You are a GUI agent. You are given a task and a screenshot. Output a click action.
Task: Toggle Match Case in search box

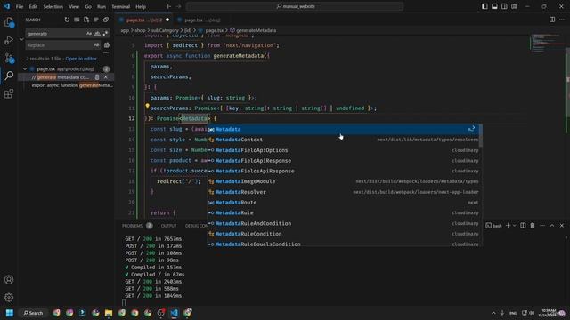[x=89, y=34]
